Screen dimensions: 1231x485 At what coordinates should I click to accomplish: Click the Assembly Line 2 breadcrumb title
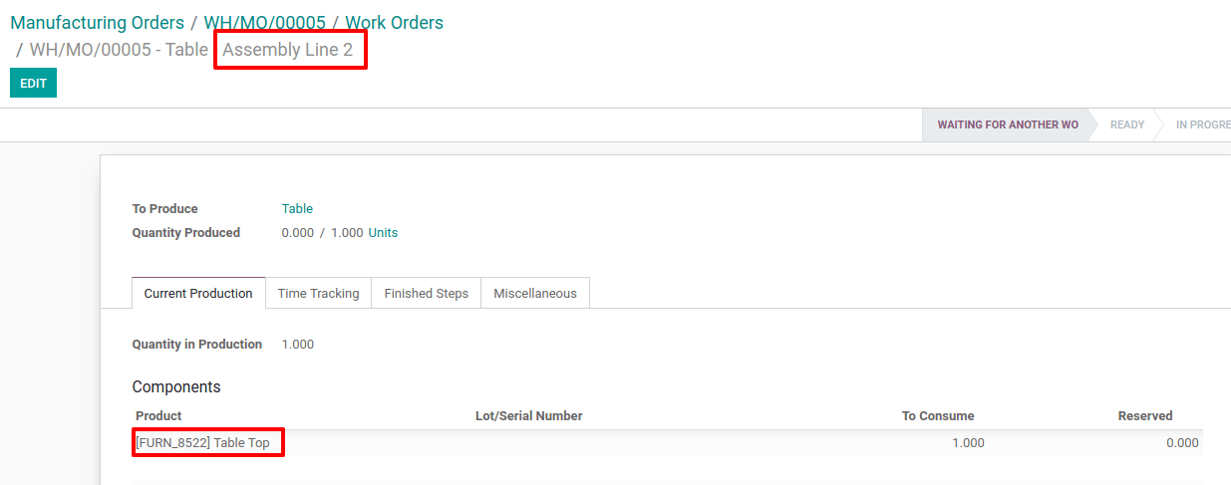pos(288,50)
